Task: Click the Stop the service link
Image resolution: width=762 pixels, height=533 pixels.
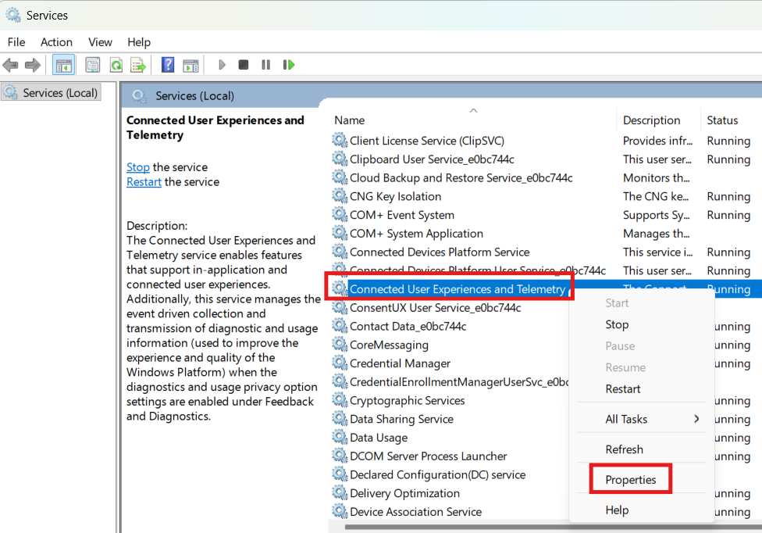Action: coord(138,167)
